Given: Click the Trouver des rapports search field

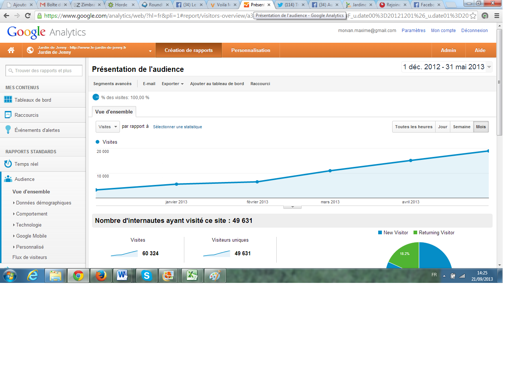Looking at the screenshot, I should coord(44,71).
